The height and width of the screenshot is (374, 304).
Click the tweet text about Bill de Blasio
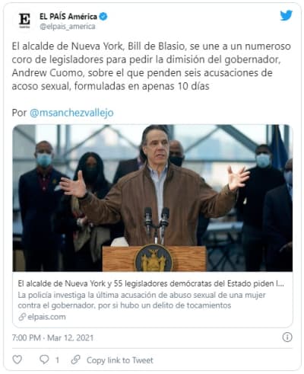coord(151,66)
